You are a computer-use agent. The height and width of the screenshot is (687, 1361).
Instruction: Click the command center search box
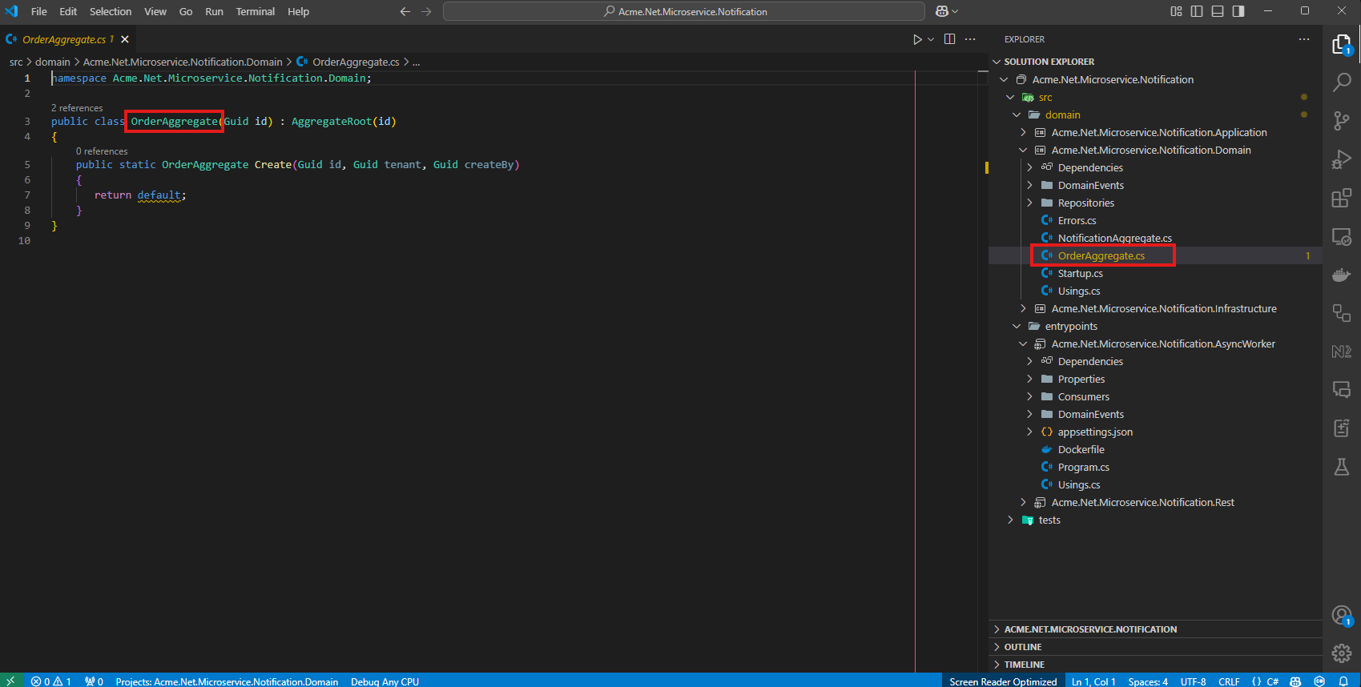tap(684, 11)
